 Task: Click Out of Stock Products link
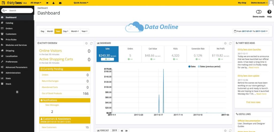pyautogui.click(x=52, y=93)
